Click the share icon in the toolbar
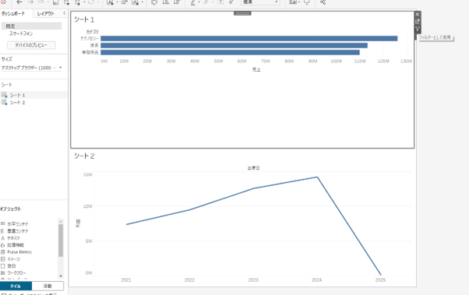 click(323, 2)
